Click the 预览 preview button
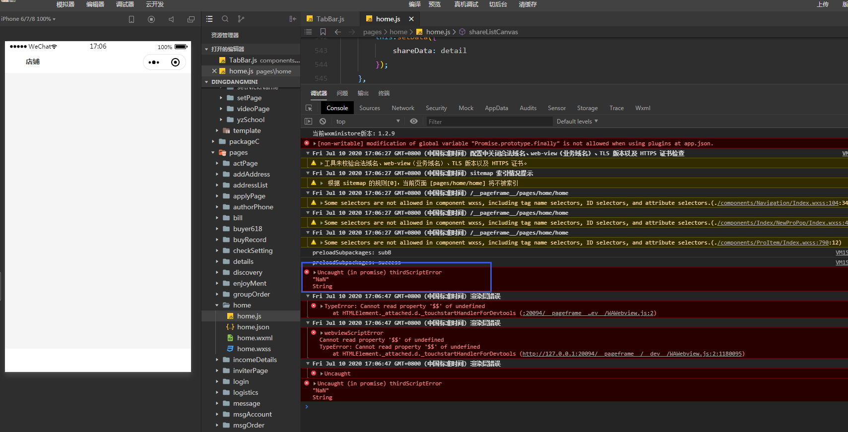The height and width of the screenshot is (432, 848). (435, 4)
